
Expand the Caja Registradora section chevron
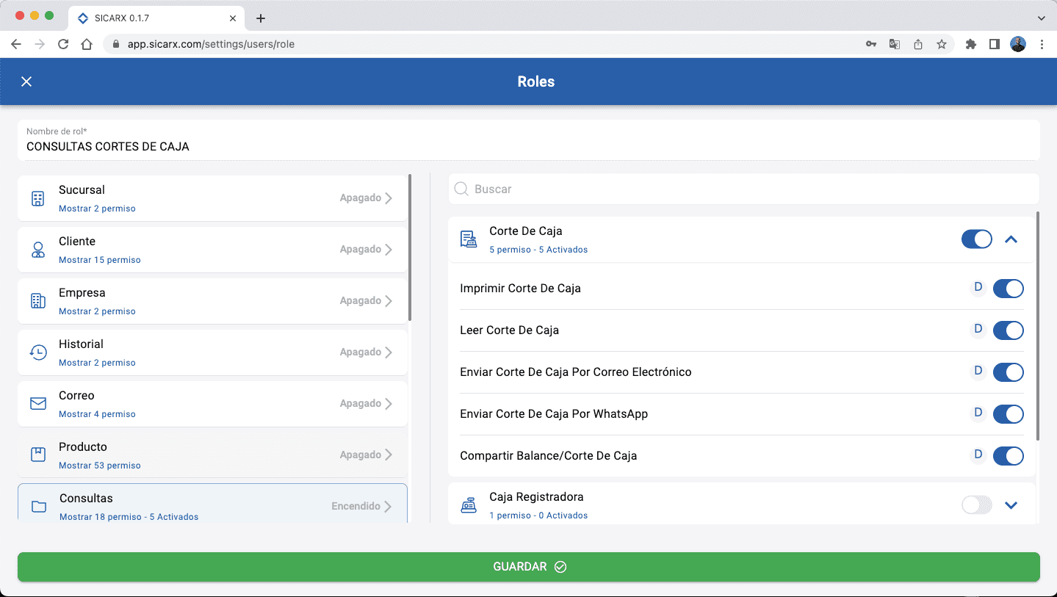1011,505
